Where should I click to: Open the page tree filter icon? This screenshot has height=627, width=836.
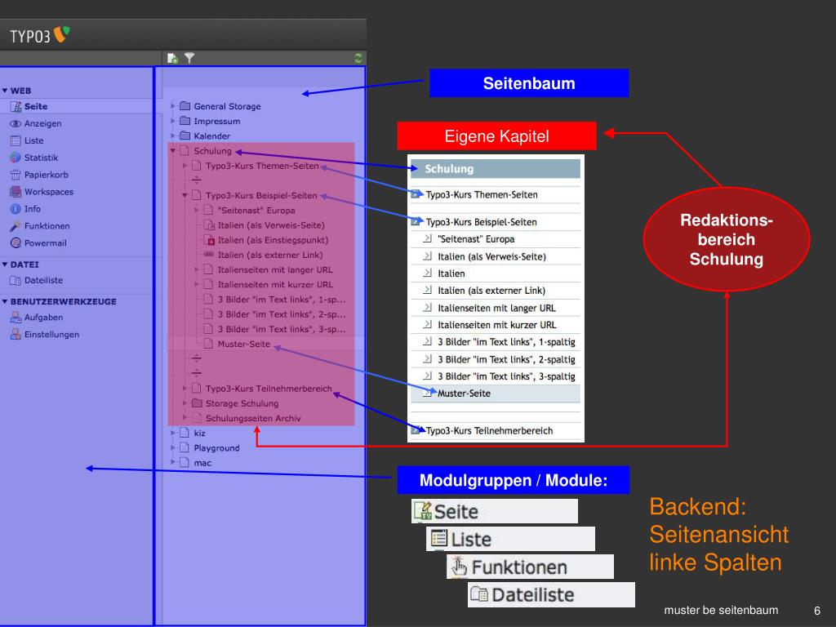coord(189,58)
